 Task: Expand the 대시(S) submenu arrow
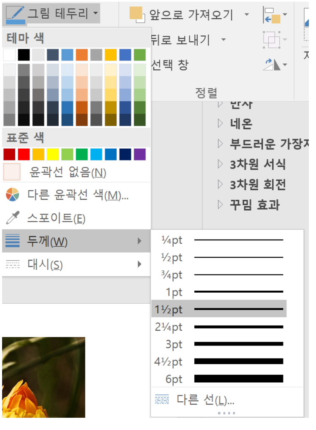[x=139, y=264]
